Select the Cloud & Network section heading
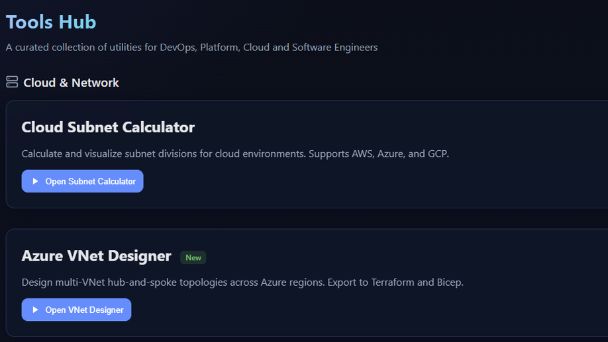Image resolution: width=608 pixels, height=342 pixels. tap(71, 83)
